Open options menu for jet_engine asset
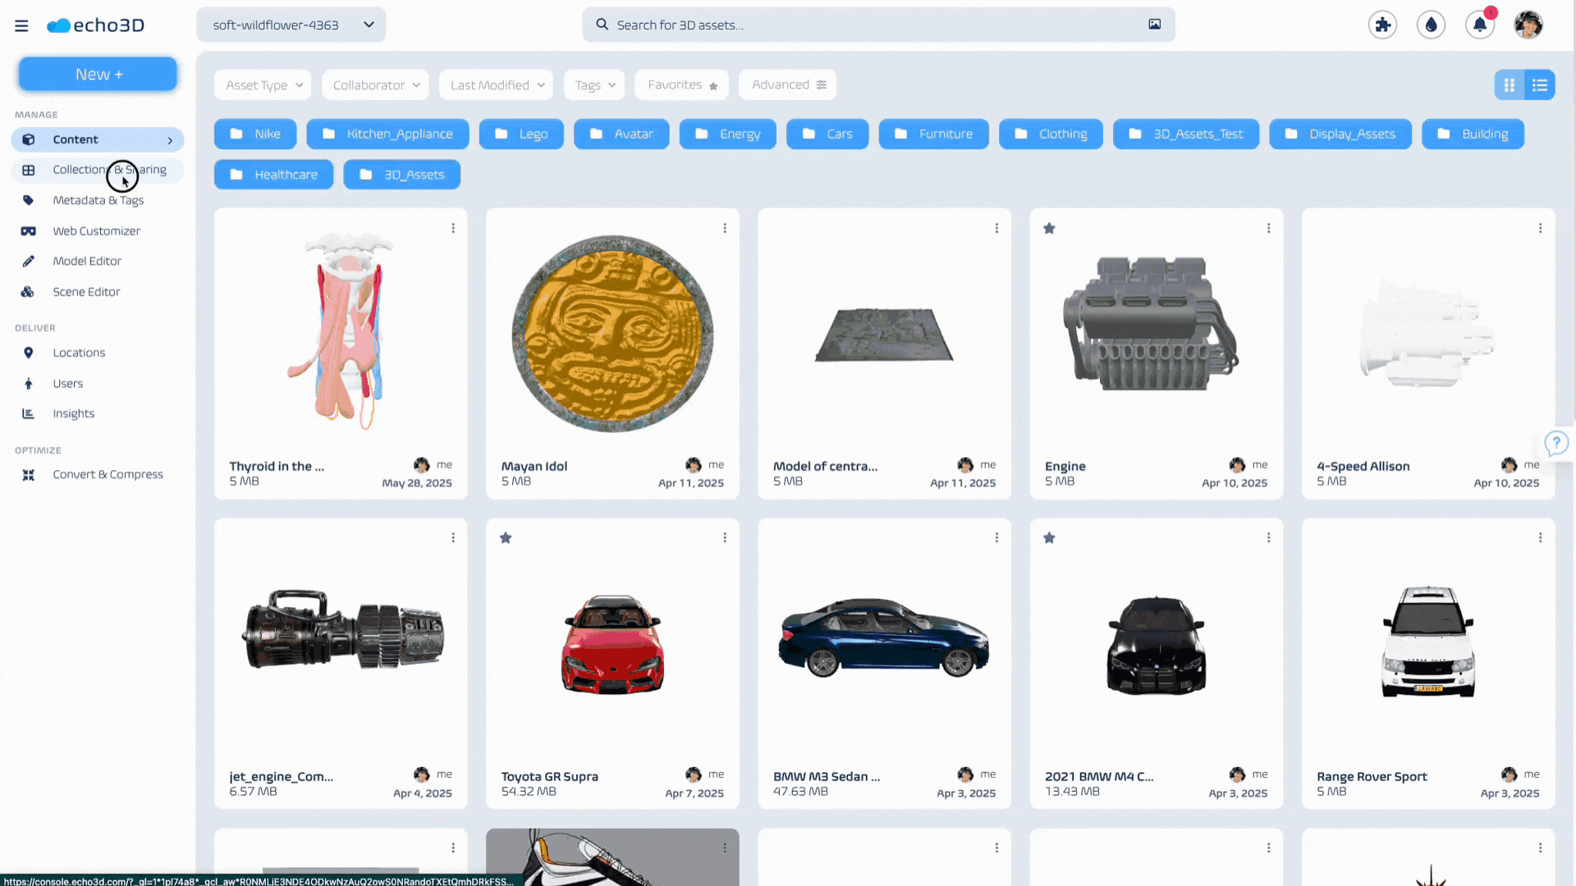1576x886 pixels. coord(453,537)
